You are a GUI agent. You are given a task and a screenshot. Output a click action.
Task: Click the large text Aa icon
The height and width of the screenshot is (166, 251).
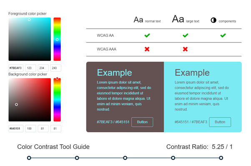[x=178, y=19]
